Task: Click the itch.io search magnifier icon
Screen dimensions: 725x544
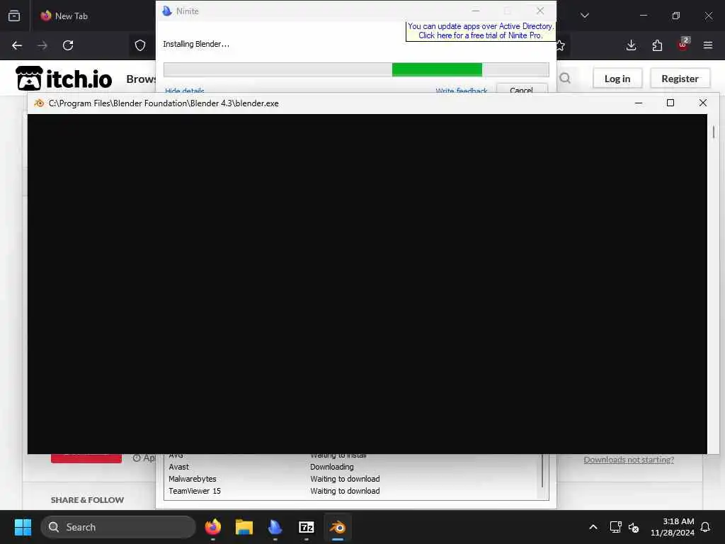Action: click(565, 78)
